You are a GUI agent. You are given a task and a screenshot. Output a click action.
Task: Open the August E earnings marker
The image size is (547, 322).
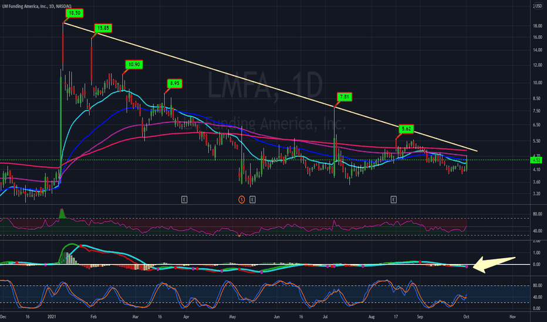pos(393,200)
